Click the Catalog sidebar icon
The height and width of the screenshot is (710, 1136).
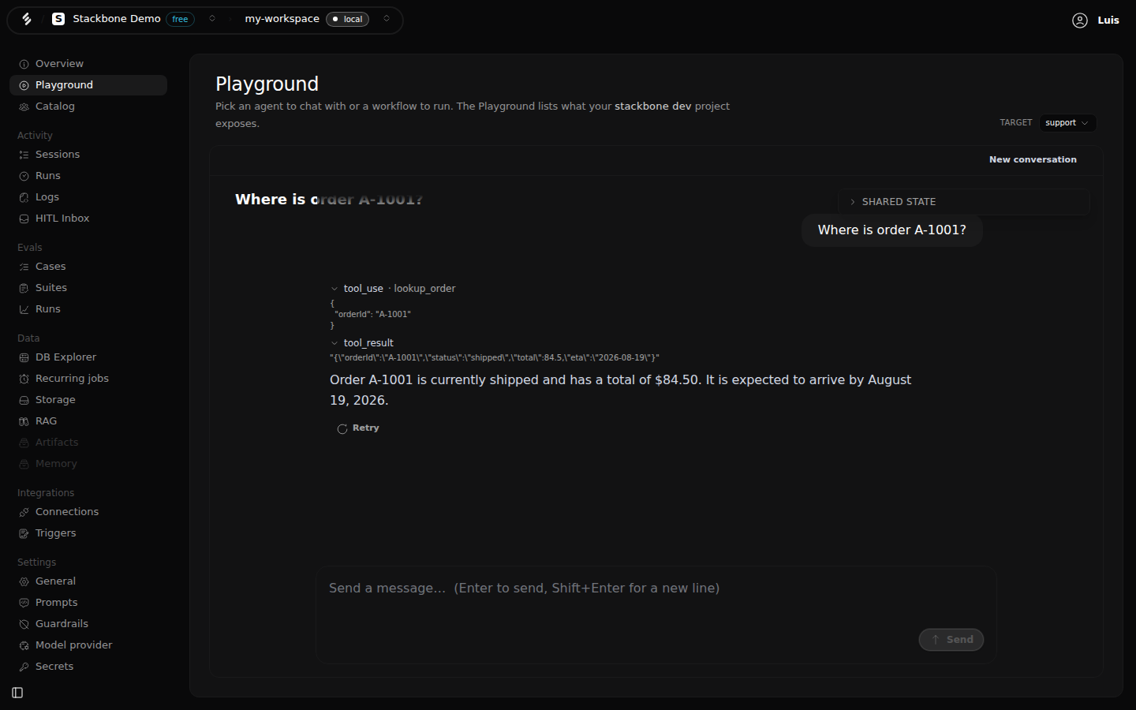(x=24, y=106)
